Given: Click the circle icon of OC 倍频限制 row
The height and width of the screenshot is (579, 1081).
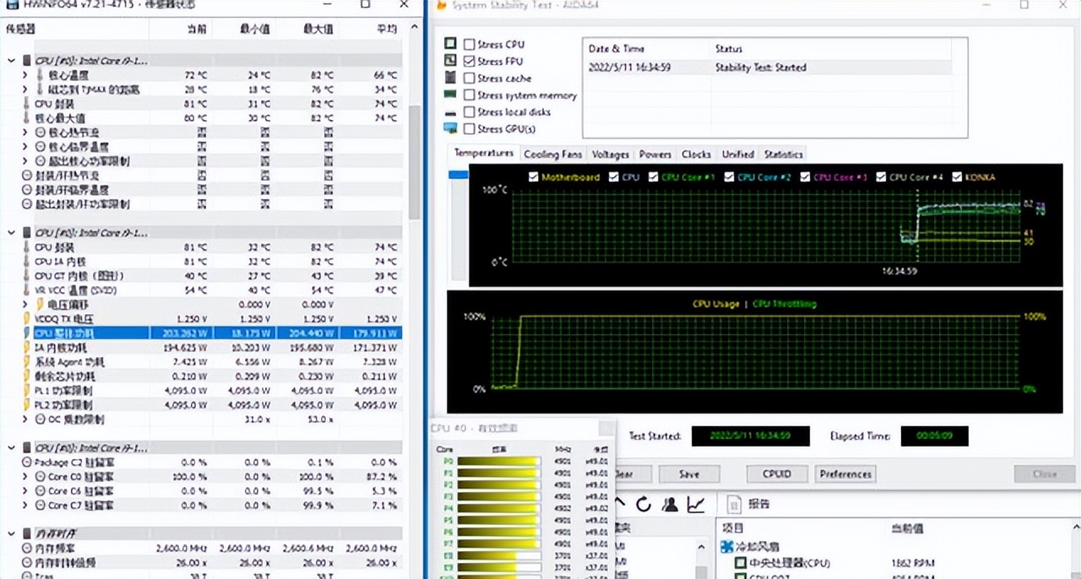Looking at the screenshot, I should [41, 419].
